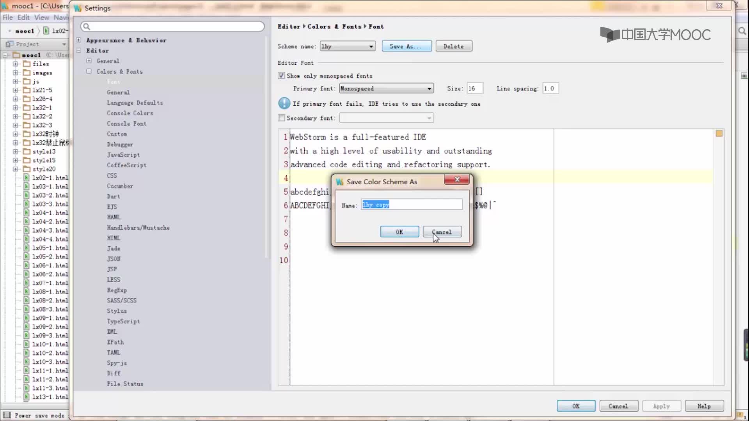Expand the js folder
Screen dimensions: 749x421
click(15, 81)
